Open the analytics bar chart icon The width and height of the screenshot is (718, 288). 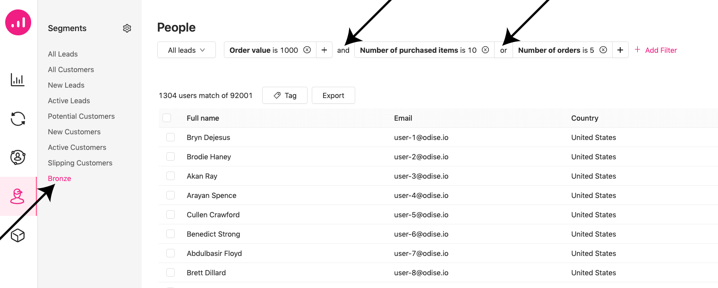(x=17, y=80)
